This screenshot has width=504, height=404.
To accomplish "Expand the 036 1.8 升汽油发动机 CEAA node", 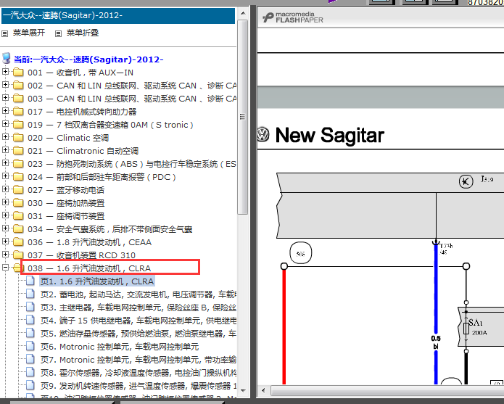I will click(5, 242).
